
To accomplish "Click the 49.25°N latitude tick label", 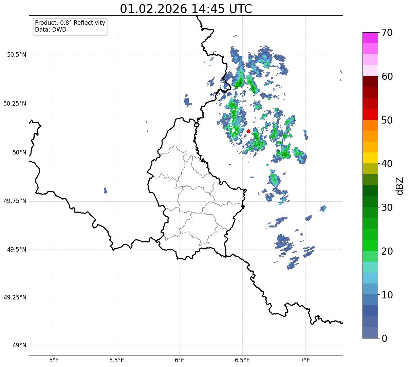I will (x=15, y=297).
